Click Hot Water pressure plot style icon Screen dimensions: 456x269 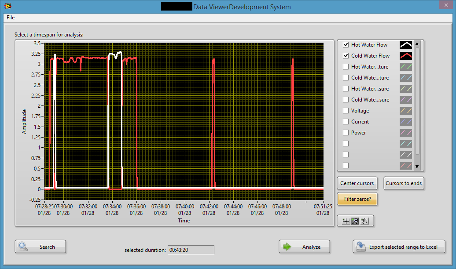point(406,89)
